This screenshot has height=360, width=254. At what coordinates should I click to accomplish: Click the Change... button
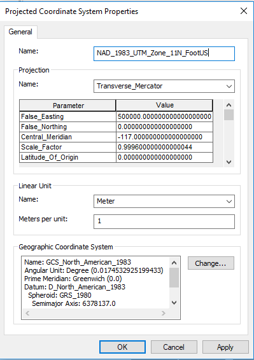click(x=211, y=263)
